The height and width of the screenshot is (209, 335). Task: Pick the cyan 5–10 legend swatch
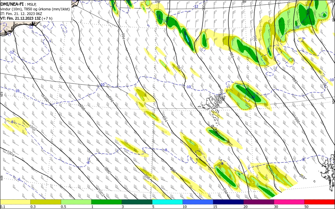pos(167,202)
